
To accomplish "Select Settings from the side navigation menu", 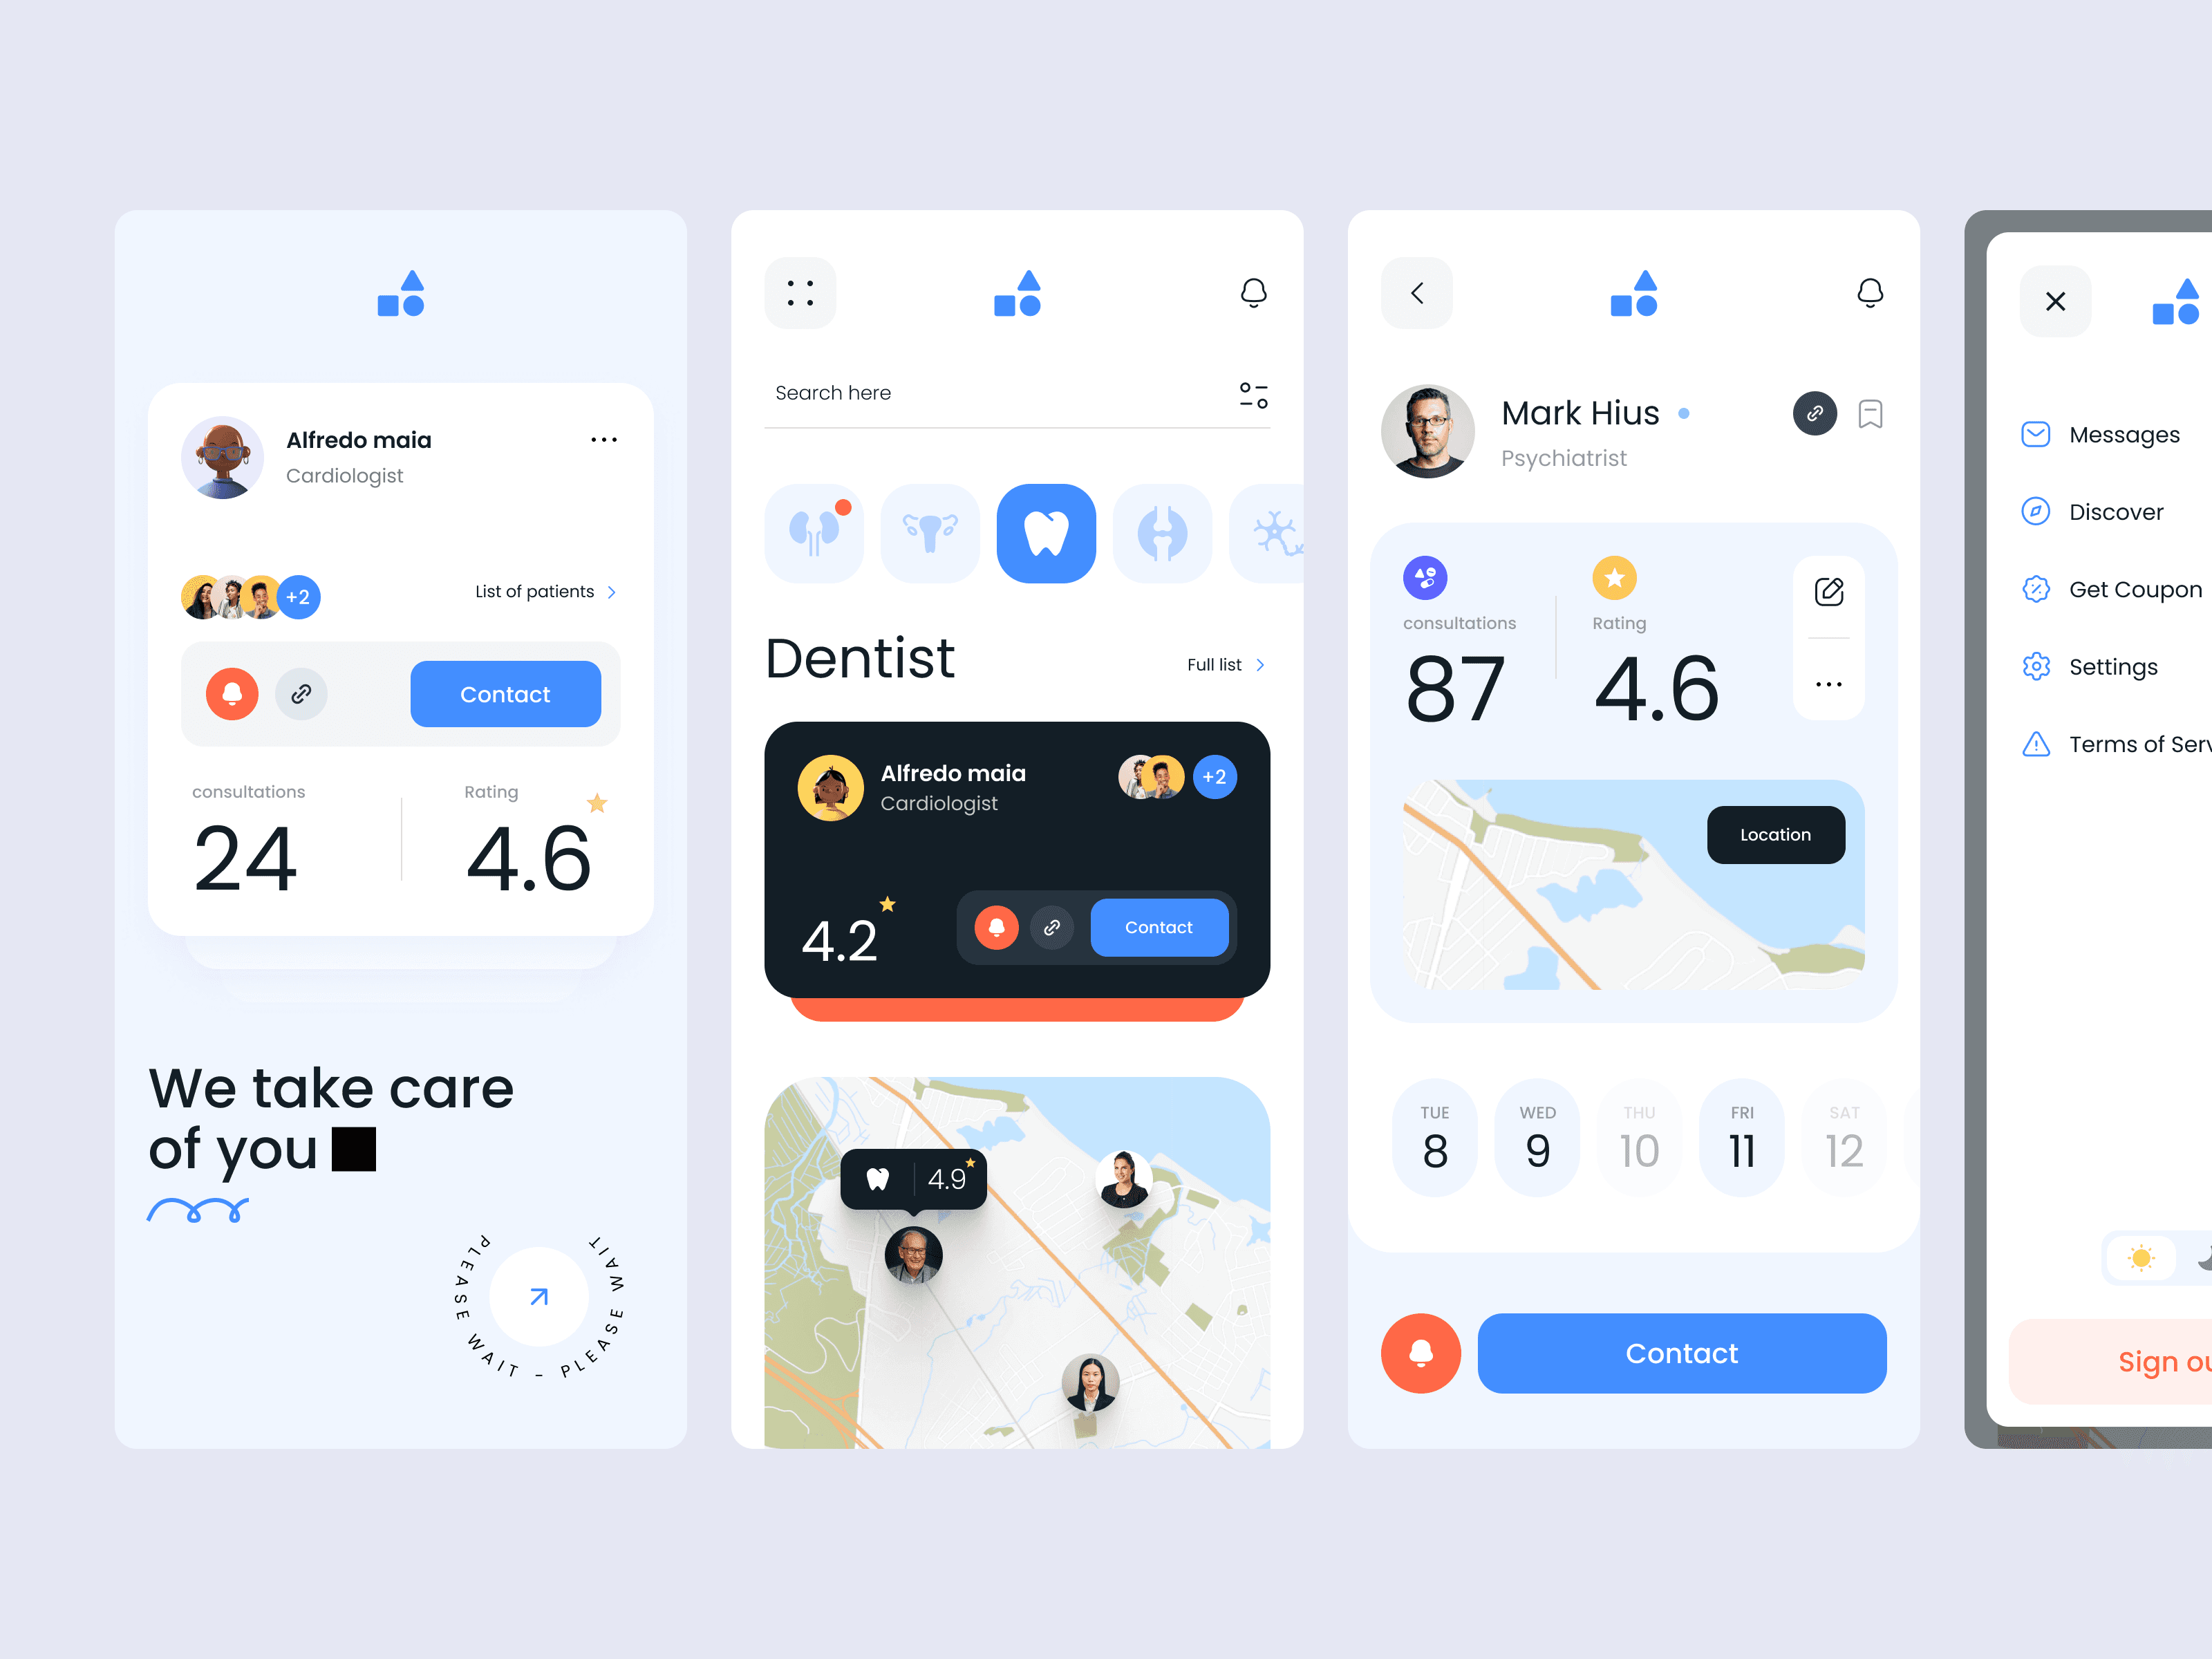I will [2109, 668].
